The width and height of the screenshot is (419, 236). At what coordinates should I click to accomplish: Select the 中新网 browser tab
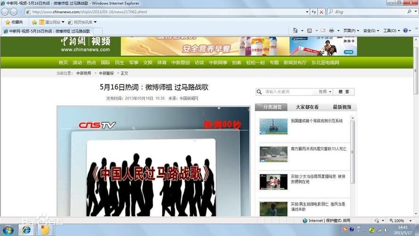click(x=47, y=31)
